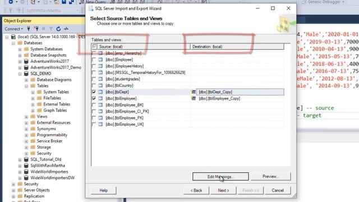
Task: Click 'target' comment in query editor
Action: point(312,116)
